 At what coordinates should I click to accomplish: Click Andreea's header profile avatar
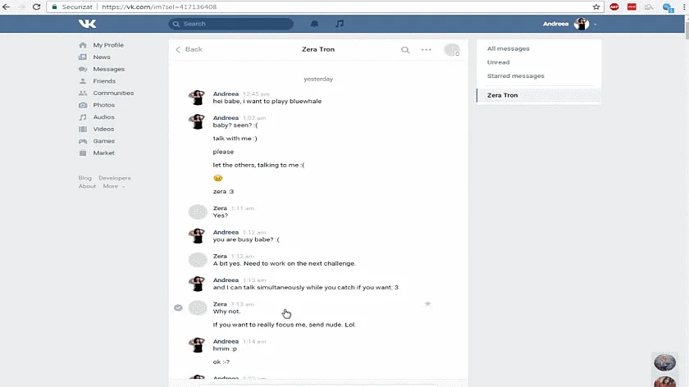point(582,24)
